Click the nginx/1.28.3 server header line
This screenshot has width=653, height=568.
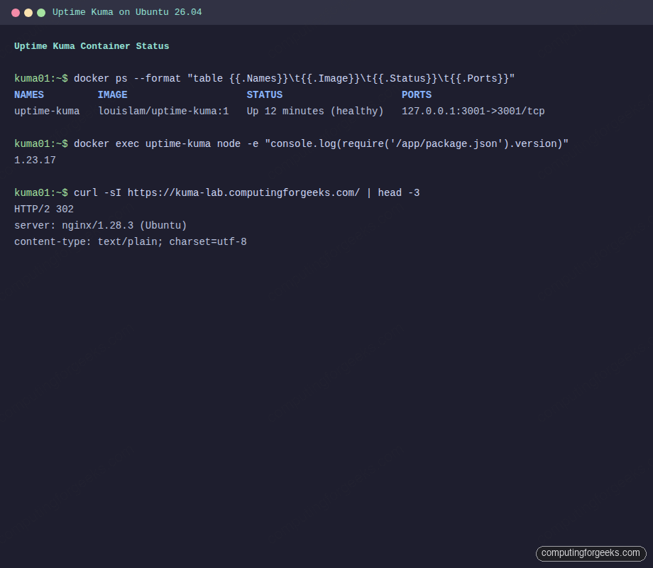click(99, 225)
